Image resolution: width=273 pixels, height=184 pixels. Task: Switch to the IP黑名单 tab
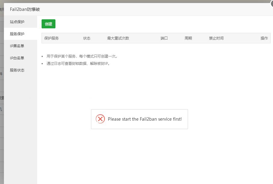coord(20,46)
